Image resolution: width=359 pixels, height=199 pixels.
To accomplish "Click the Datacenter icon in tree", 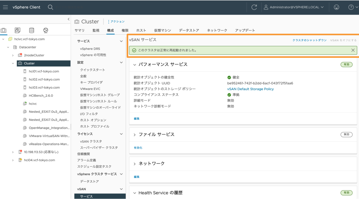I will (15, 47).
